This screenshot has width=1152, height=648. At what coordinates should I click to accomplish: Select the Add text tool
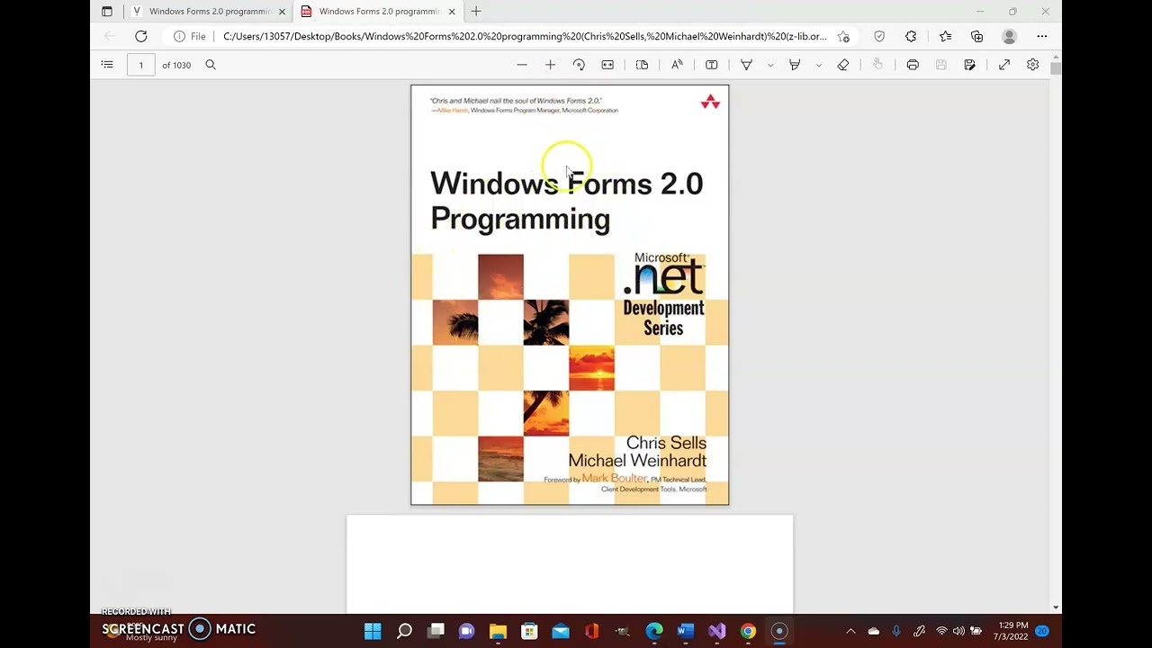[x=711, y=65]
